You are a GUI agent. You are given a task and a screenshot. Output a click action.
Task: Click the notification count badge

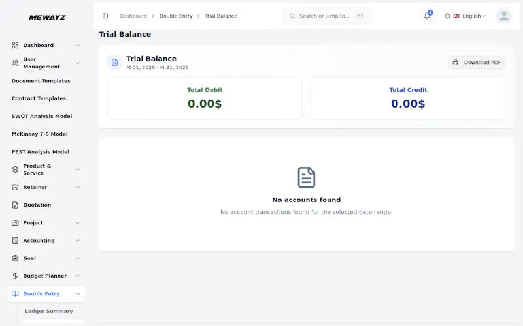(430, 12)
